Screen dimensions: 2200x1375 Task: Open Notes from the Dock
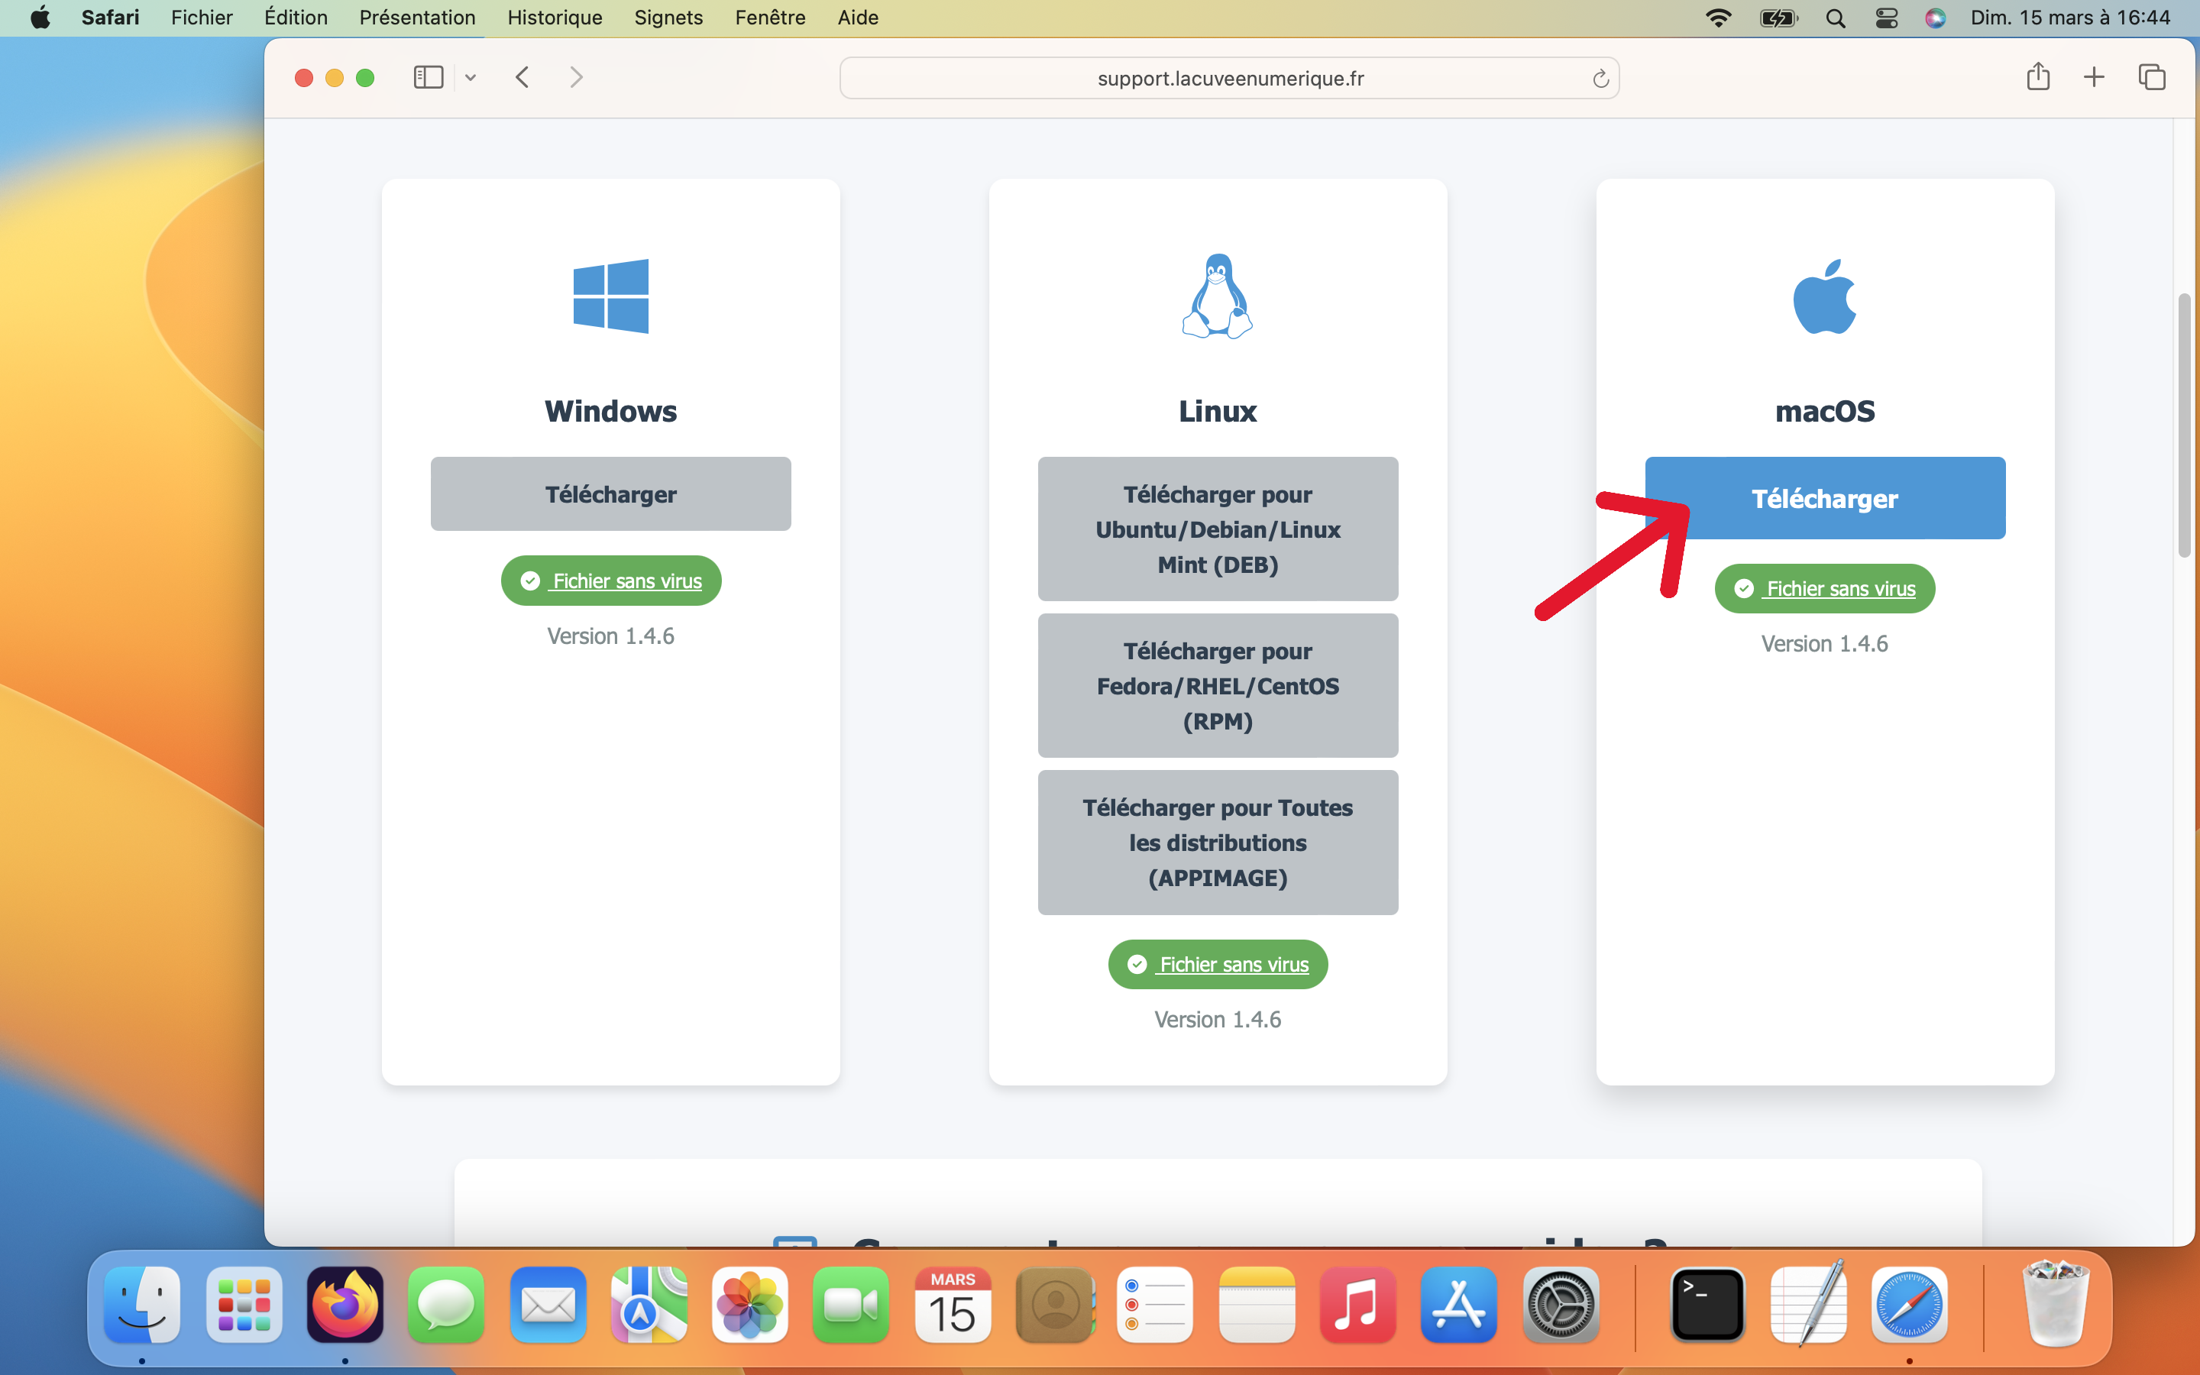coord(1257,1305)
